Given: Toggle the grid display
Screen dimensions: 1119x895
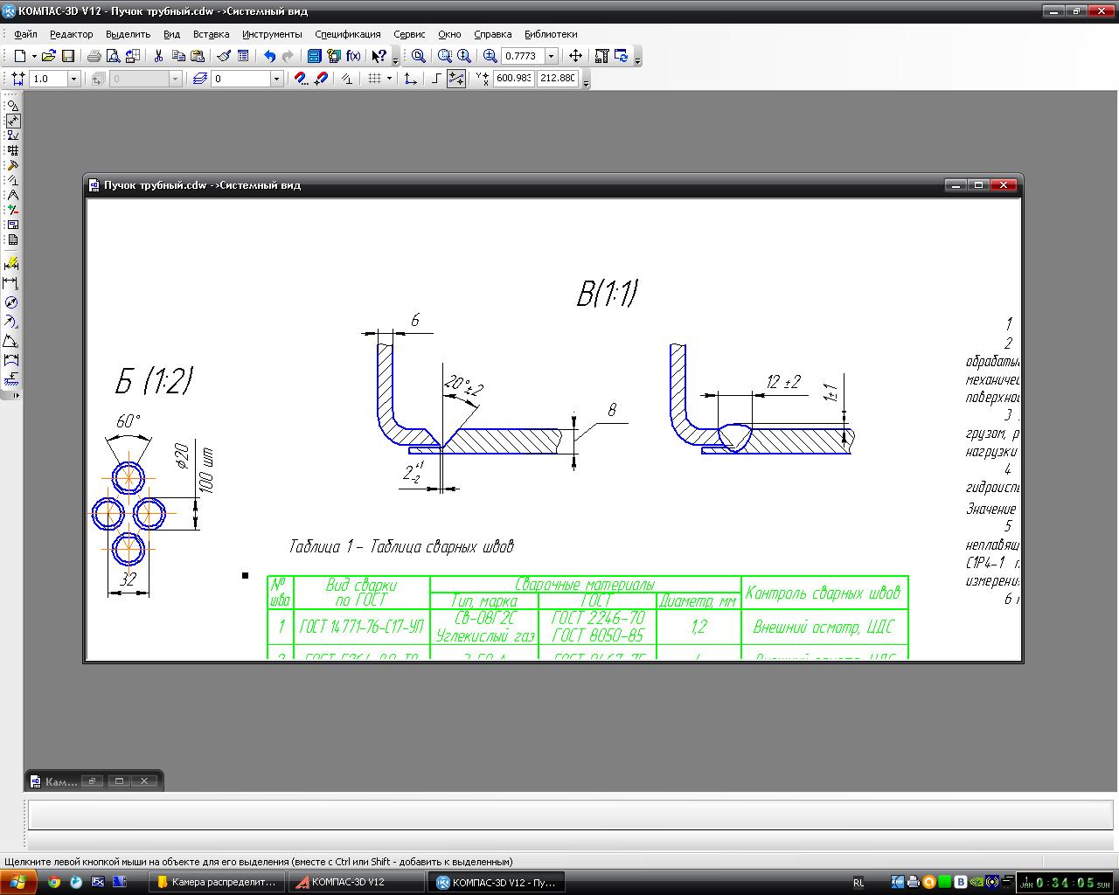Looking at the screenshot, I should [374, 79].
